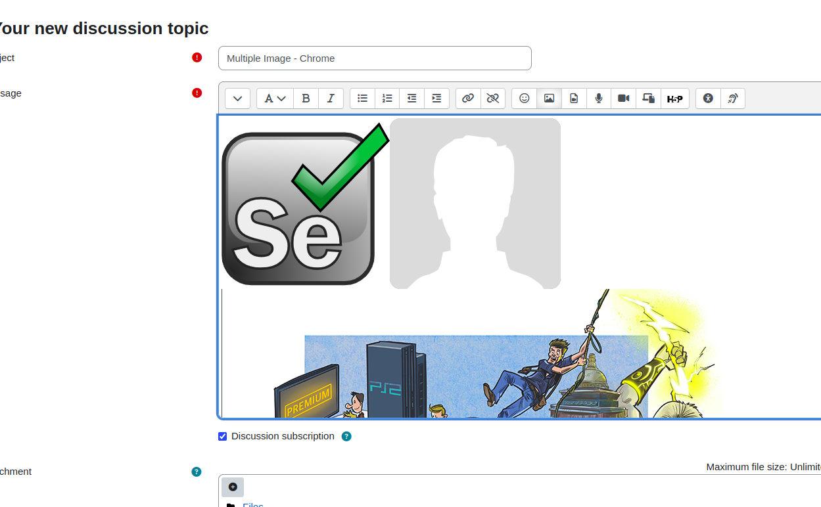Expand the toolbar toggle chevron
Viewport: 821px width, 507px height.
pos(237,99)
